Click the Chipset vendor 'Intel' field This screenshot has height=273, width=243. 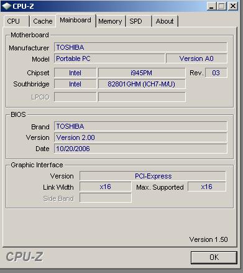pos(75,73)
